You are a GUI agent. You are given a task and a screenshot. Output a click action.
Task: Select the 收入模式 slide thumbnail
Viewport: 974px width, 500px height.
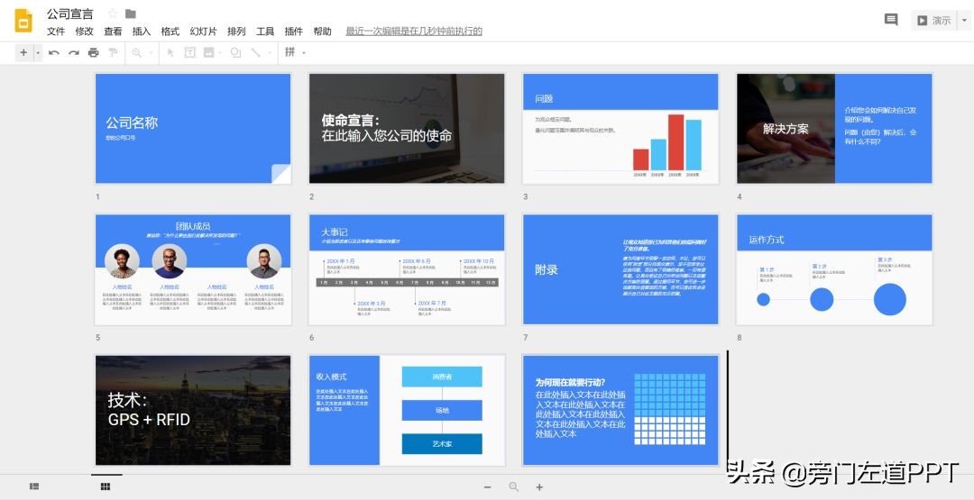tap(407, 410)
